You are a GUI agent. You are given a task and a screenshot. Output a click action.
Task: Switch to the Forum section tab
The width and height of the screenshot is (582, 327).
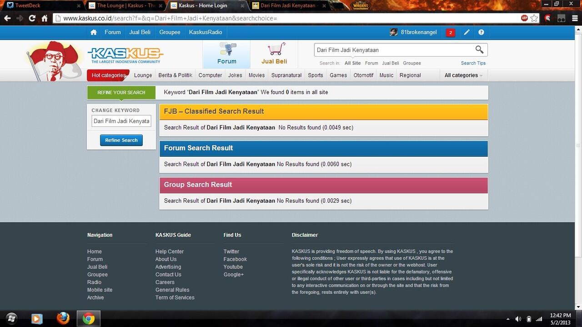pyautogui.click(x=226, y=54)
